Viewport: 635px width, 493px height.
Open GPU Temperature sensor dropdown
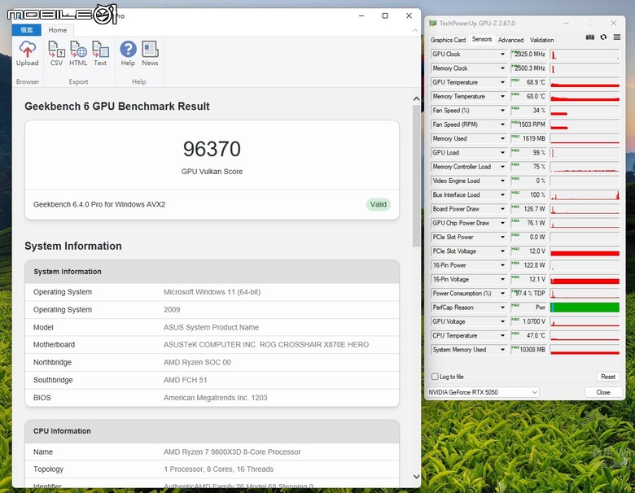(x=502, y=82)
